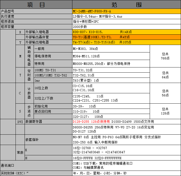
Task: Select model MC-24MR-4MT-F800-FX-A cell
Action: tap(126, 11)
